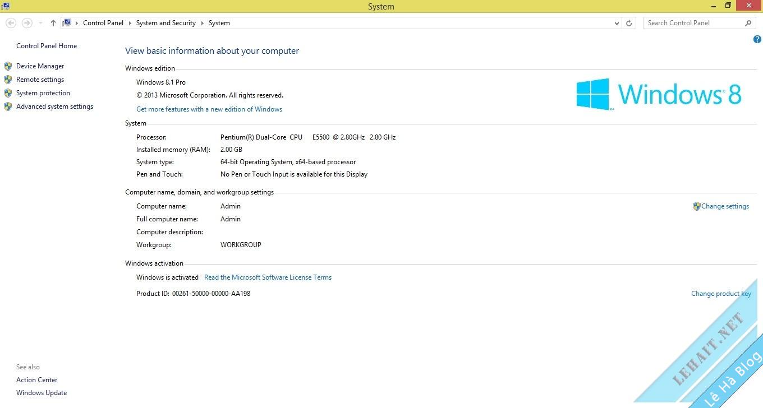Read the Microsoft Software License Terms
This screenshot has width=763, height=408.
268,277
